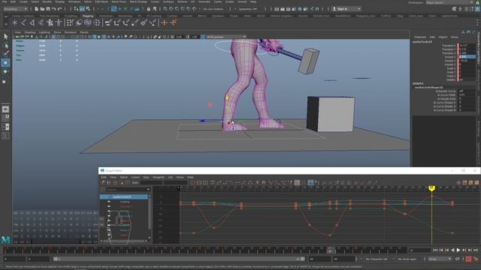This screenshot has height=270, width=481.
Task: Click the current frame input field by playback controls
Action: 419,250
